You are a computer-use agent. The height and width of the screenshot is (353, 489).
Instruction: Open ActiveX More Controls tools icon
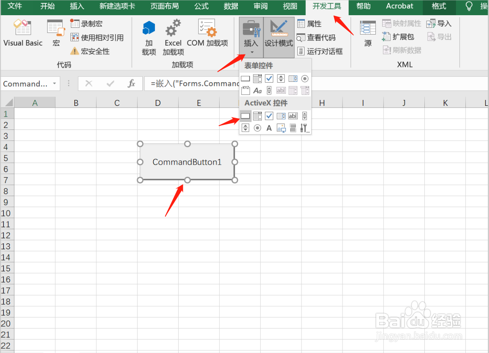pos(305,128)
